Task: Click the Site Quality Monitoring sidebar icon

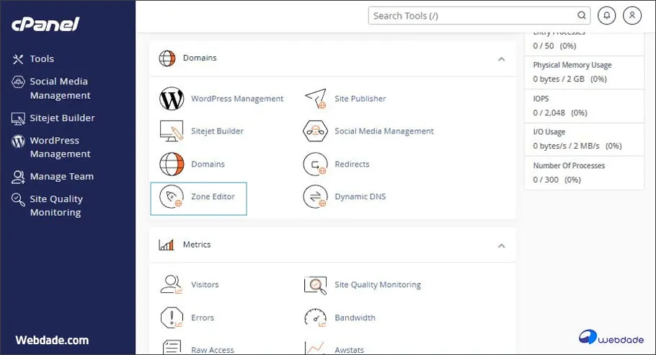Action: pos(18,199)
